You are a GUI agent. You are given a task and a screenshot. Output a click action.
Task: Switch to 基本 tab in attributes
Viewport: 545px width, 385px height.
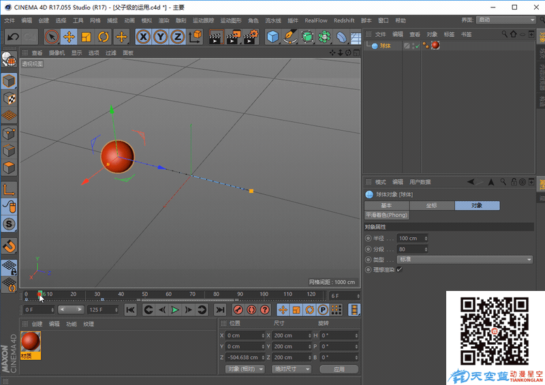(386, 206)
